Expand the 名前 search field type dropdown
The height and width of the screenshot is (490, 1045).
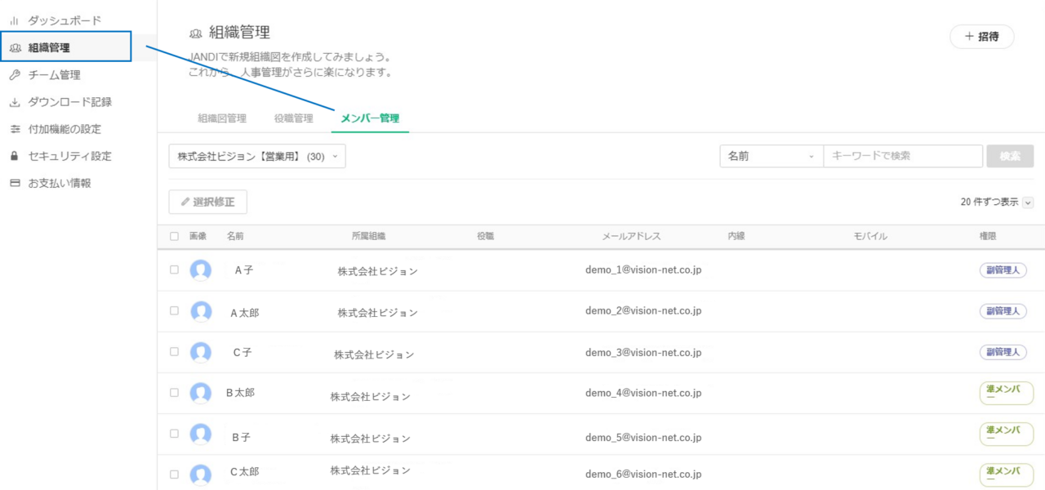click(771, 156)
